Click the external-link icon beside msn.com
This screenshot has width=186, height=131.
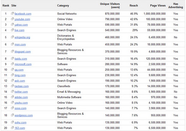click(12, 44)
